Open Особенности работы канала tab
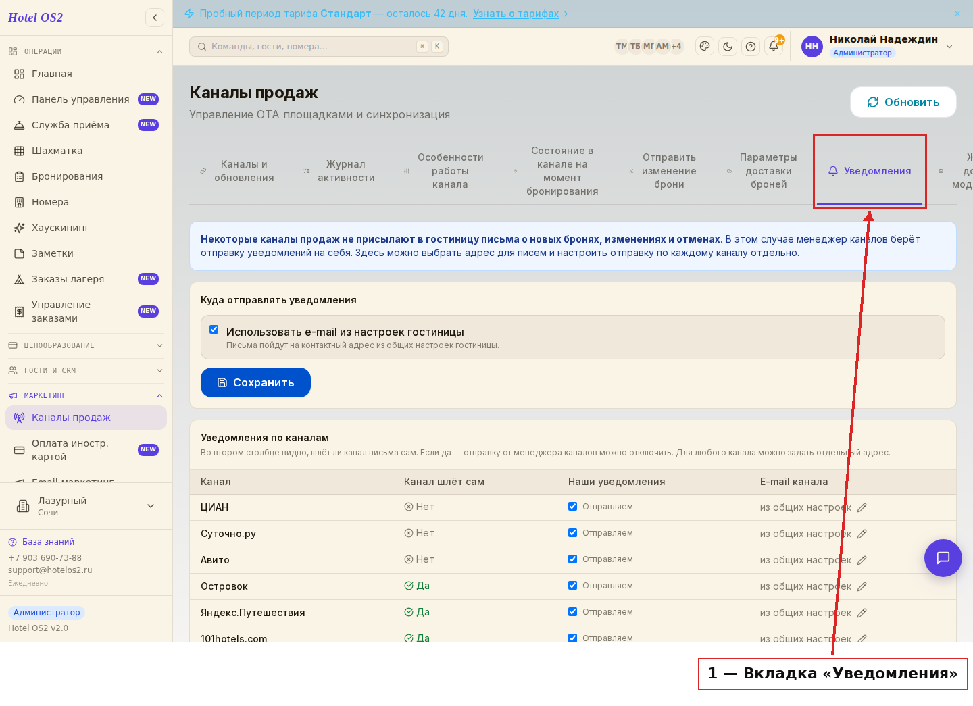 point(443,171)
